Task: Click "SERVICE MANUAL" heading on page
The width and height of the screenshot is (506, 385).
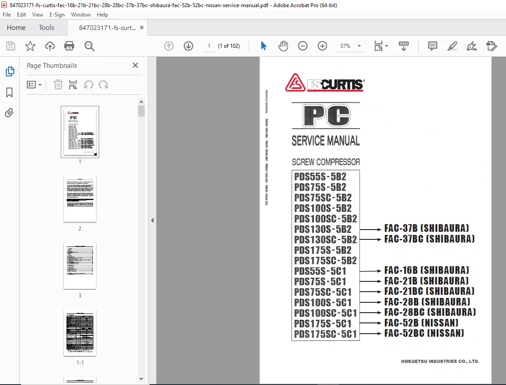Action: click(x=326, y=141)
